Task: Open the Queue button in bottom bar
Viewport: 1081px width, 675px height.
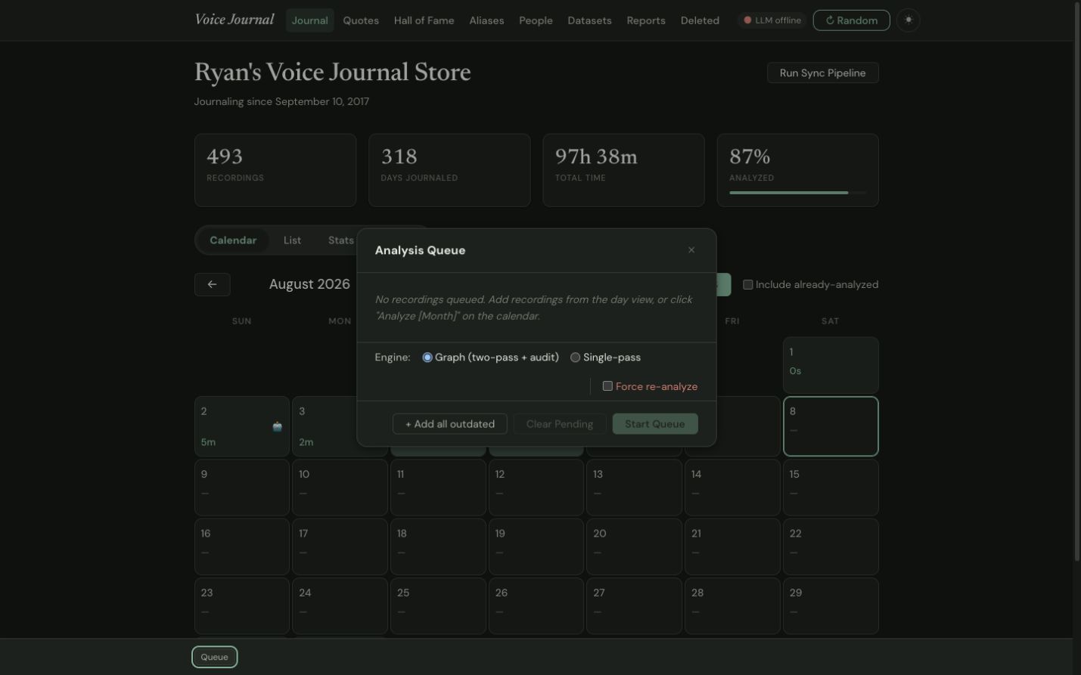Action: point(214,657)
